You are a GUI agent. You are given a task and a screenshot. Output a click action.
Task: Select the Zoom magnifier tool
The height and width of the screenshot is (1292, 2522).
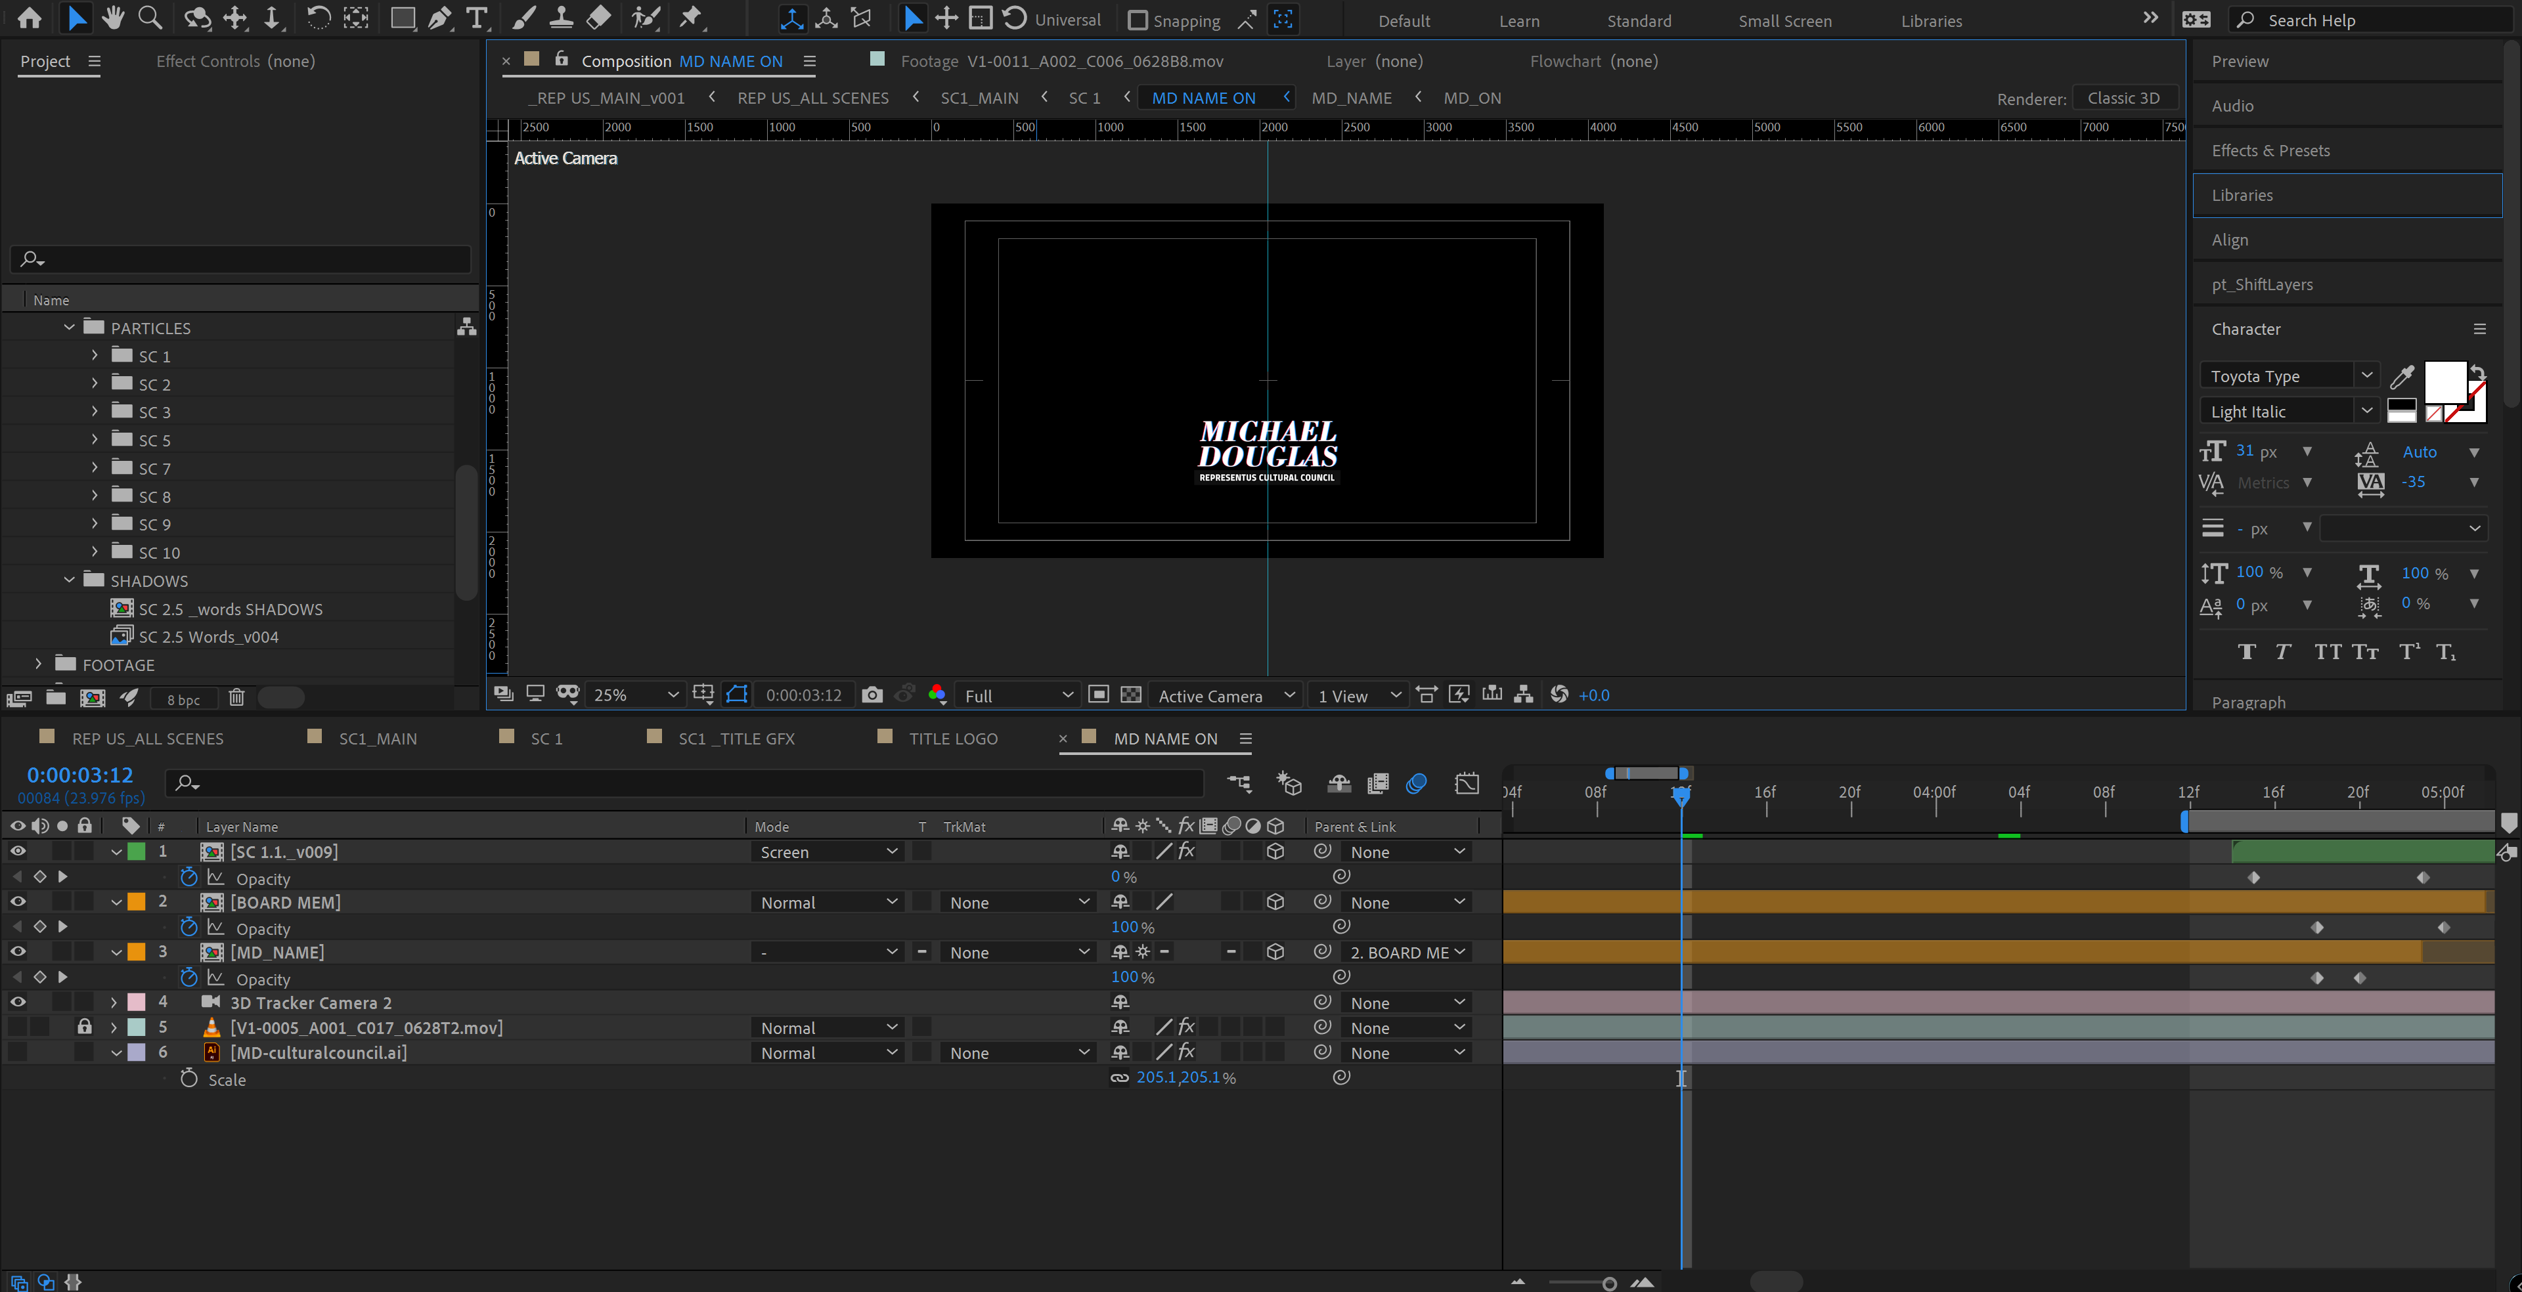click(150, 18)
